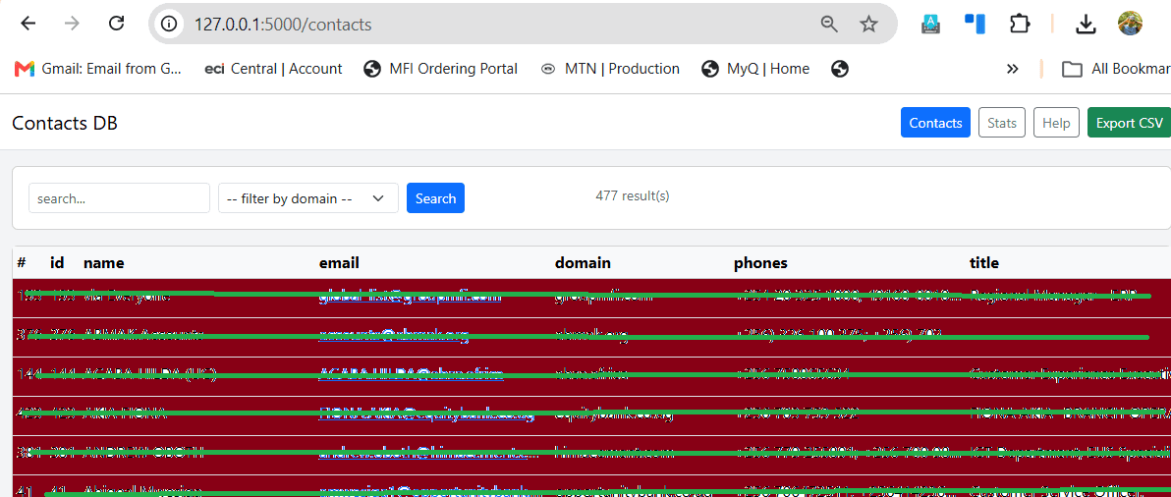Open the Extensions puzzle icon

point(1019,25)
